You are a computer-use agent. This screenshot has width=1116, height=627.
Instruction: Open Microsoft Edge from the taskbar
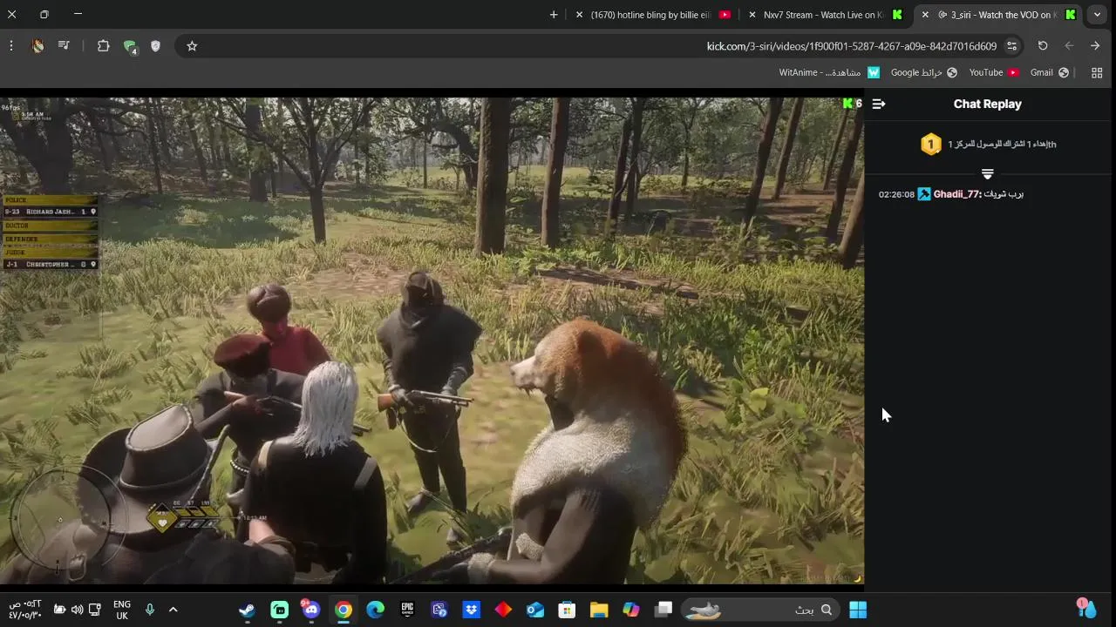375,610
